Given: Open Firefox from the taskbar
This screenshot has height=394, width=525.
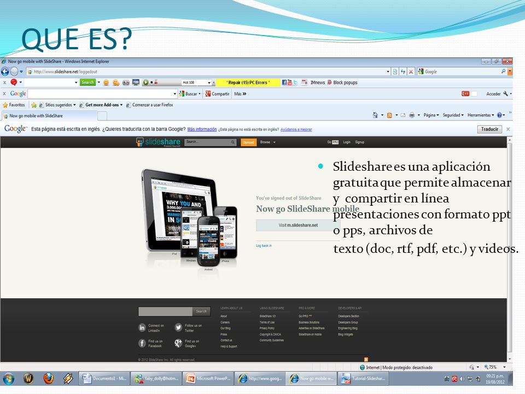Looking at the screenshot, I should pos(48,379).
